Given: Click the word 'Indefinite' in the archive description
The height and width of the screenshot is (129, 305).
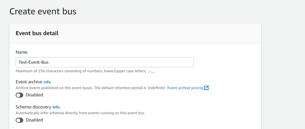Looking at the screenshot, I should click(156, 88).
